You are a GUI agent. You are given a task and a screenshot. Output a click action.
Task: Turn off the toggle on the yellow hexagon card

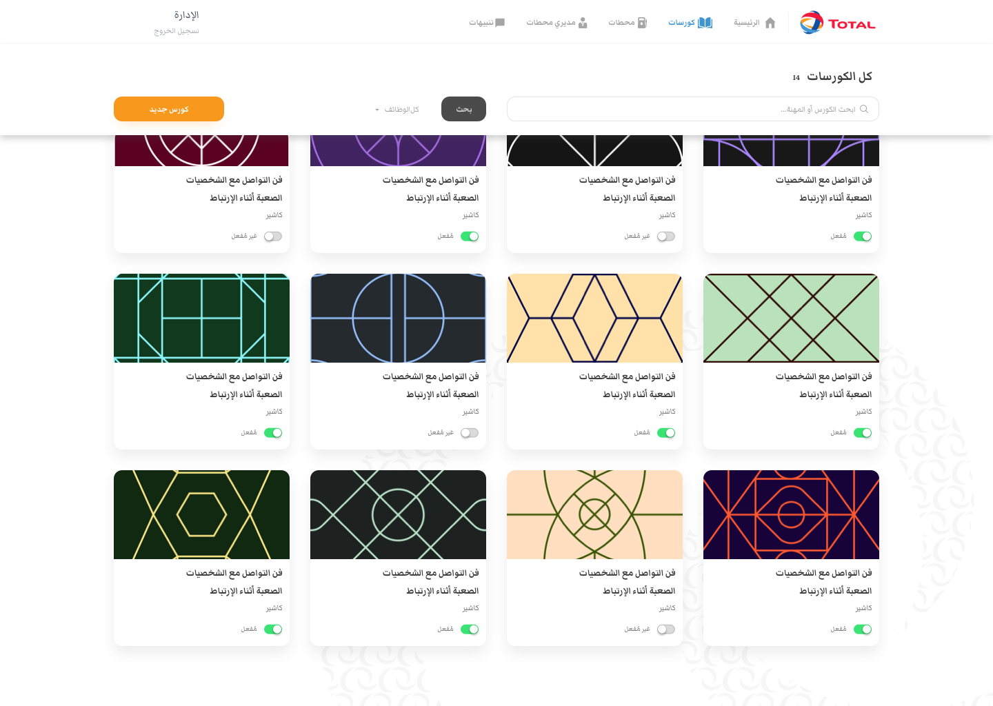click(x=273, y=629)
